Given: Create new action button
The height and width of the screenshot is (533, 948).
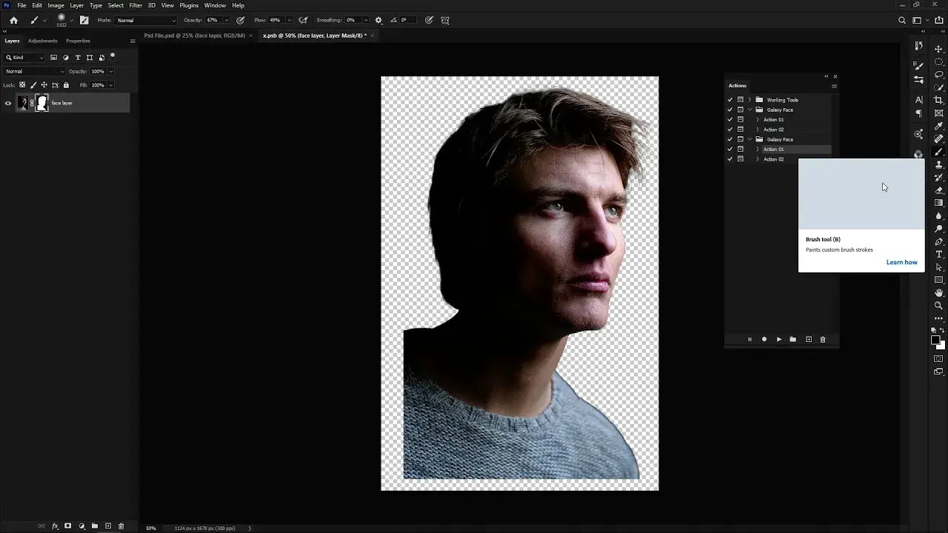Looking at the screenshot, I should pyautogui.click(x=809, y=339).
